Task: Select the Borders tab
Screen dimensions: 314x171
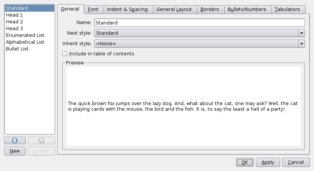Action: [210, 9]
